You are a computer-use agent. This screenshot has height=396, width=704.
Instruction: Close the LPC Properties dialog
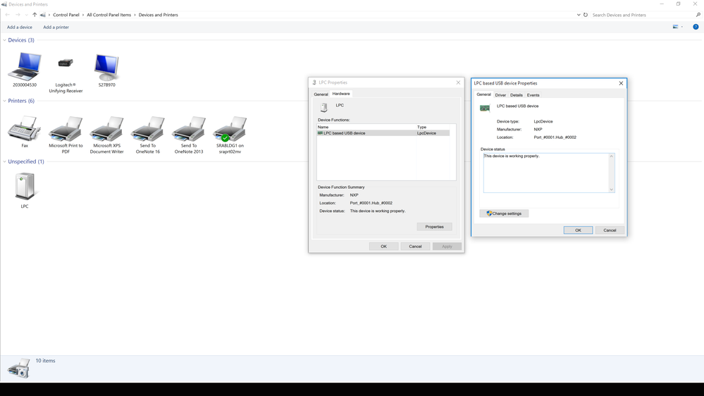458,82
